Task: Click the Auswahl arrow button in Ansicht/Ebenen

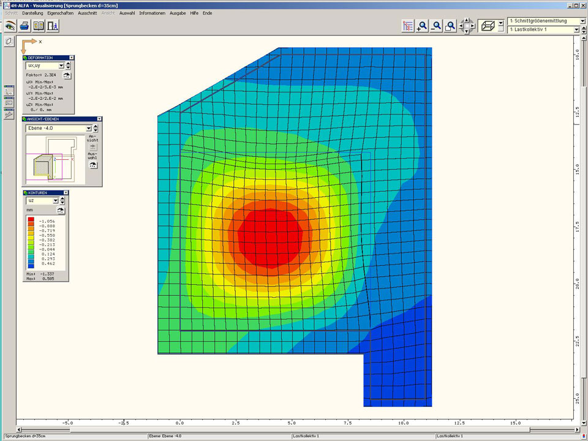Action: tap(92, 164)
